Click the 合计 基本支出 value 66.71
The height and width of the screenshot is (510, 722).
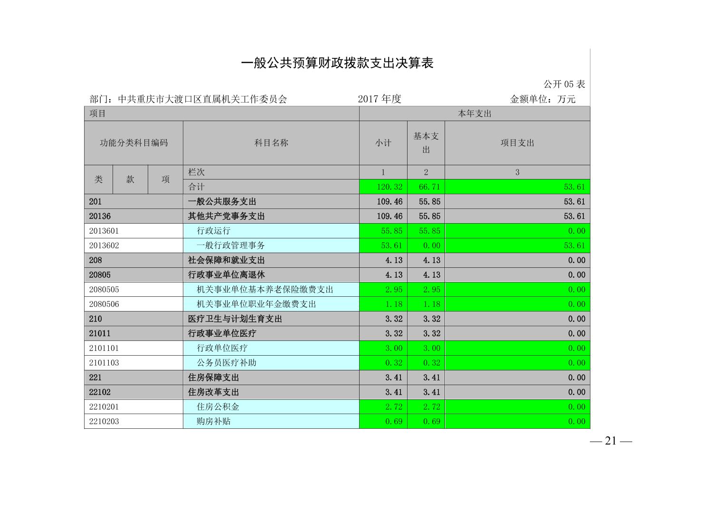tap(429, 187)
